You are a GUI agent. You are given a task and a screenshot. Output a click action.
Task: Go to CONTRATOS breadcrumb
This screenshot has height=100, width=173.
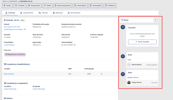pyautogui.click(x=13, y=1)
